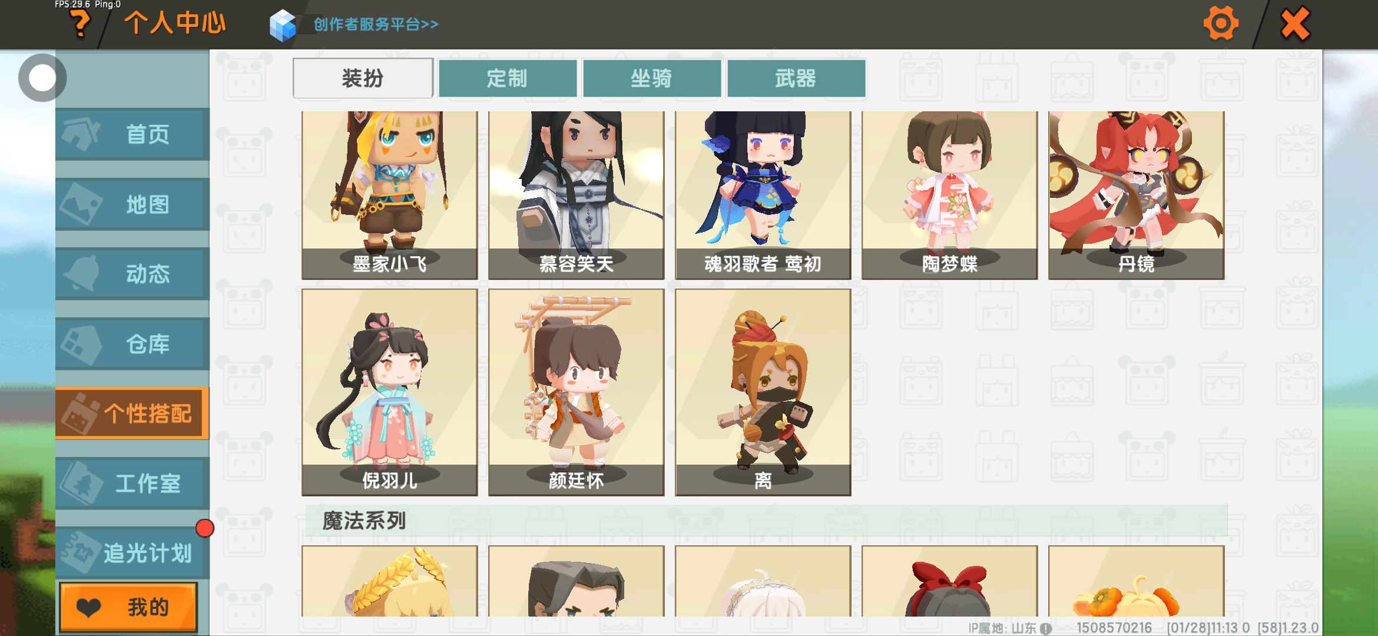
Task: Click the blue cube creator platform icon
Action: [283, 25]
